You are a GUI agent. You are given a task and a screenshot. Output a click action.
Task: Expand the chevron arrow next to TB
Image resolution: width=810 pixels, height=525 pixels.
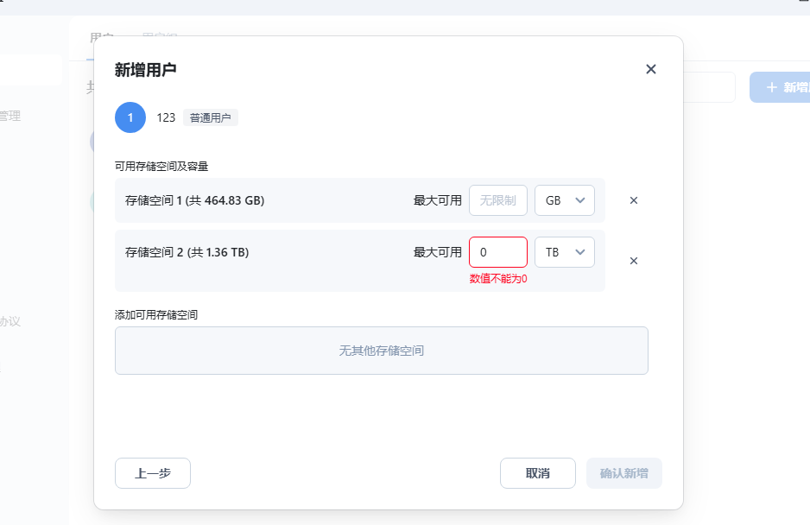click(580, 252)
